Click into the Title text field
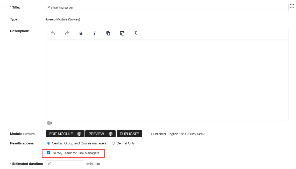The height and width of the screenshot is (169, 296). pos(167,8)
